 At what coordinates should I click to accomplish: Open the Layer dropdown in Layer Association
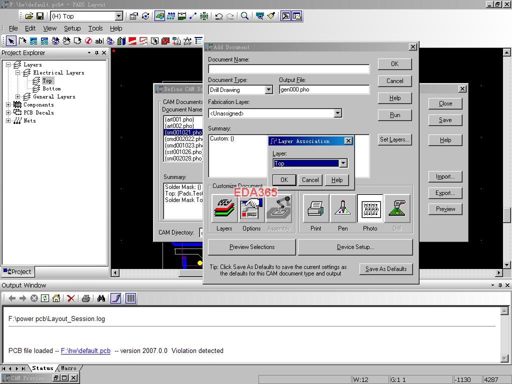click(x=343, y=163)
